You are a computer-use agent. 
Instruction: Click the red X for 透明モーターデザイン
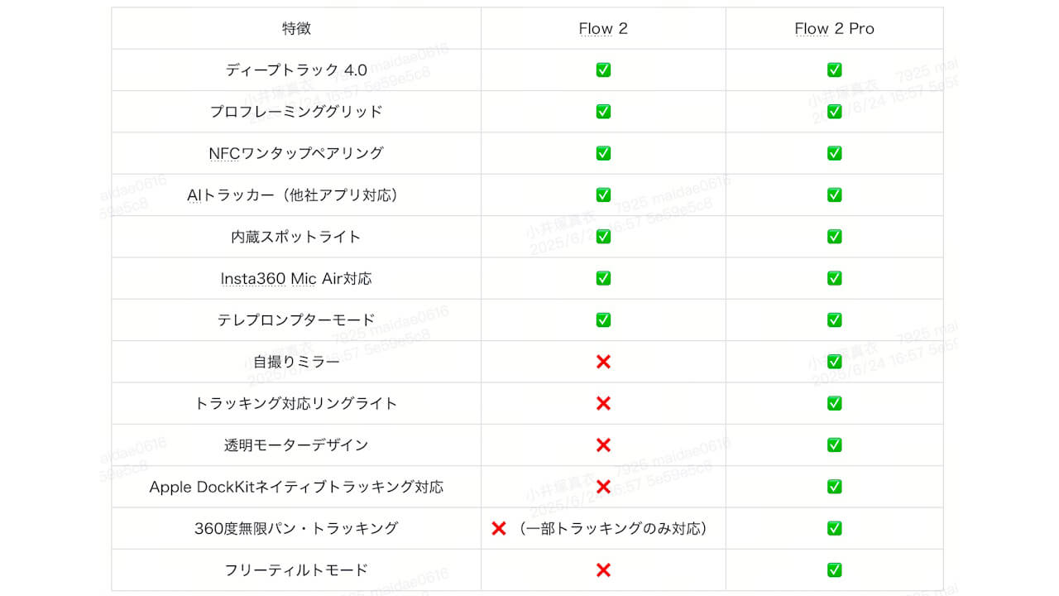tap(603, 445)
